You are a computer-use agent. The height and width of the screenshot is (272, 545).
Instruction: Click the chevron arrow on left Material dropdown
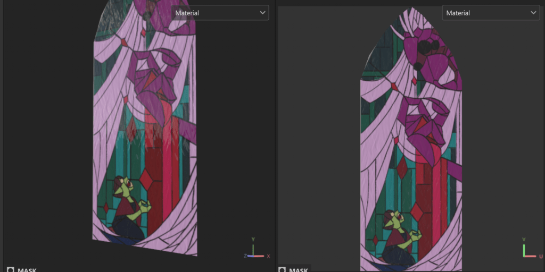(262, 13)
